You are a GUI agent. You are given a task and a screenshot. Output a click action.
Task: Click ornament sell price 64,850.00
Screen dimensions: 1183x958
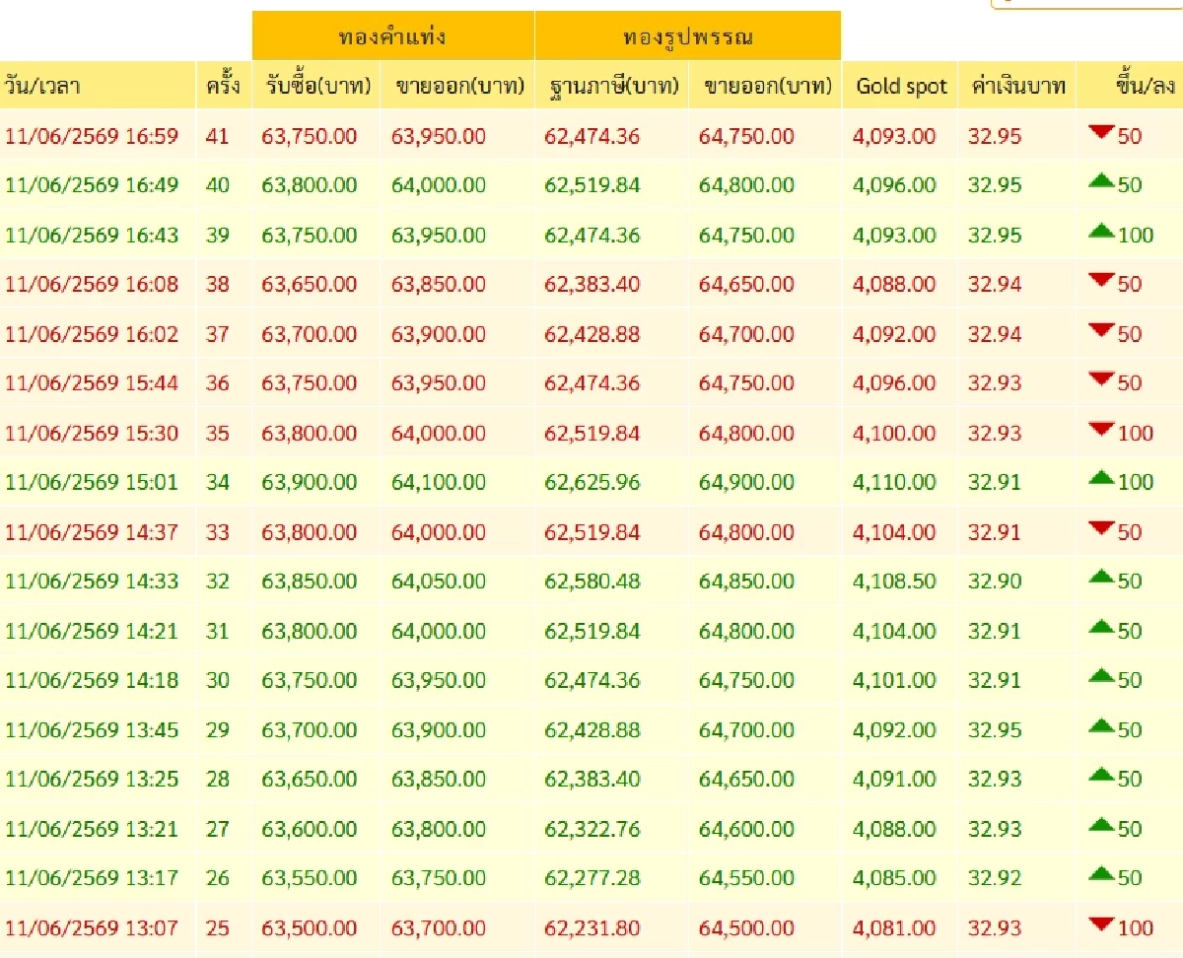746,582
